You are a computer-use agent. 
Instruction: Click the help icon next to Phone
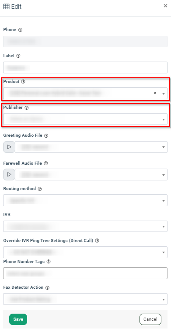(20, 30)
